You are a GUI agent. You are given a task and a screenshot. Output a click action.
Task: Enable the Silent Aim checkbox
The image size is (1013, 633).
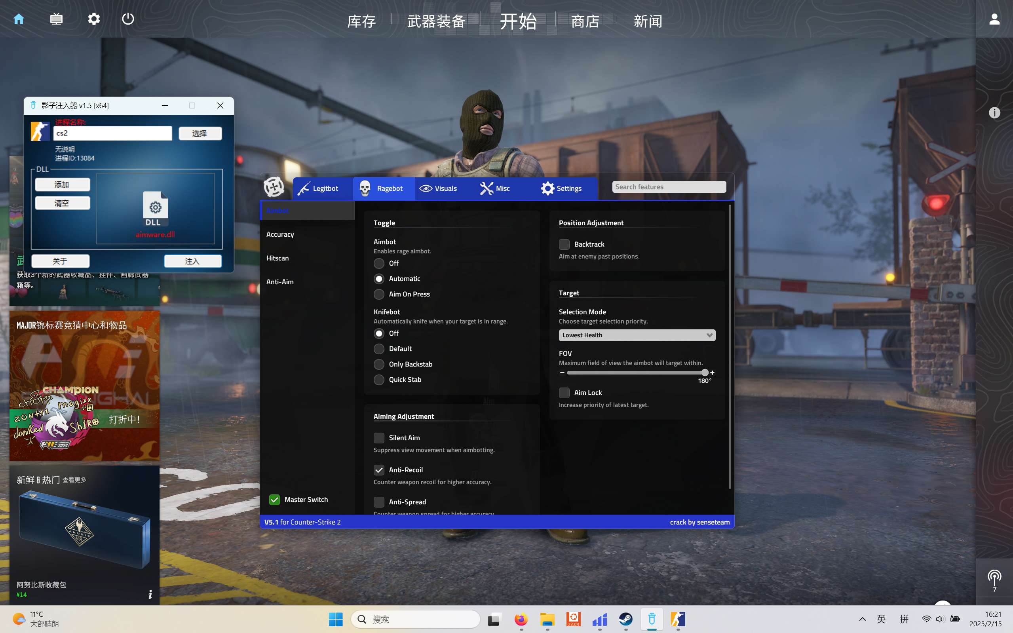pos(379,438)
